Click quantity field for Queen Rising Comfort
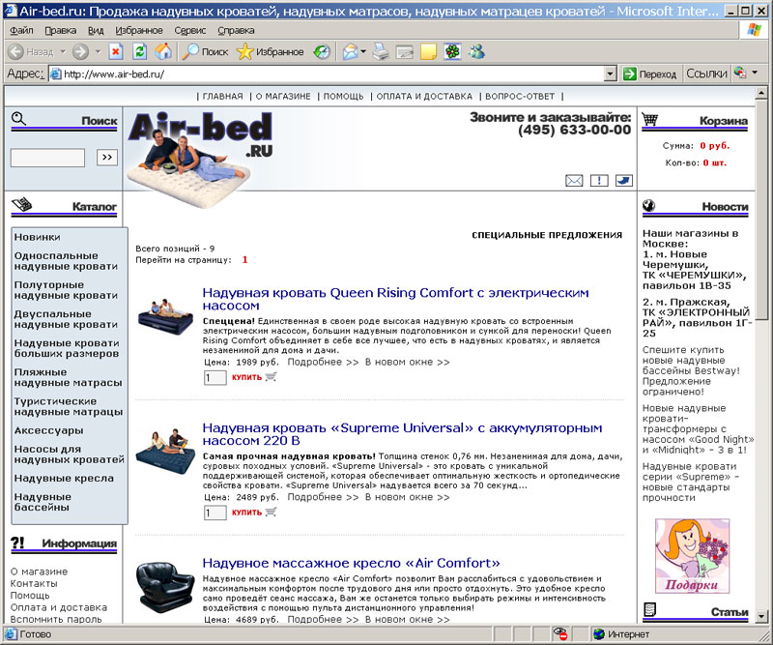The image size is (773, 645). click(x=215, y=378)
